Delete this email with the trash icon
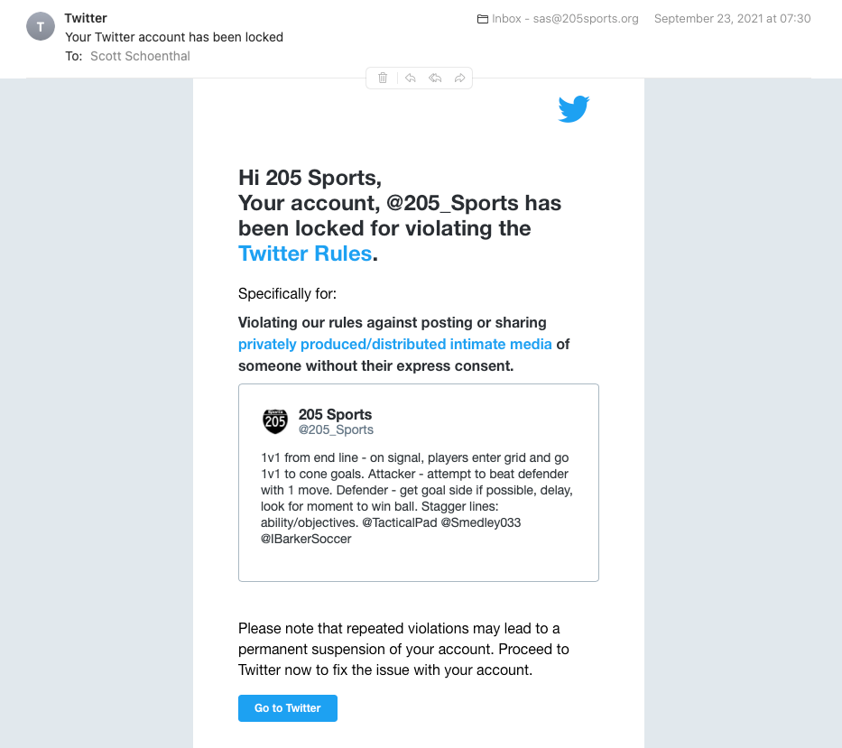Screen dimensions: 842x748 click(x=383, y=78)
